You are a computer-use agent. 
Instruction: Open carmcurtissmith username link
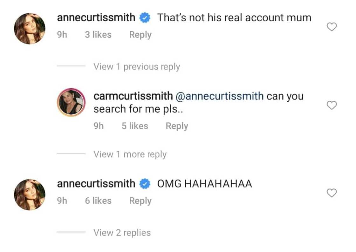[133, 96]
